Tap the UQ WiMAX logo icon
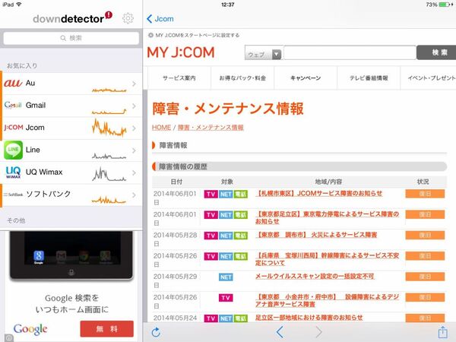Screen dimensions: 456x342 (13, 173)
